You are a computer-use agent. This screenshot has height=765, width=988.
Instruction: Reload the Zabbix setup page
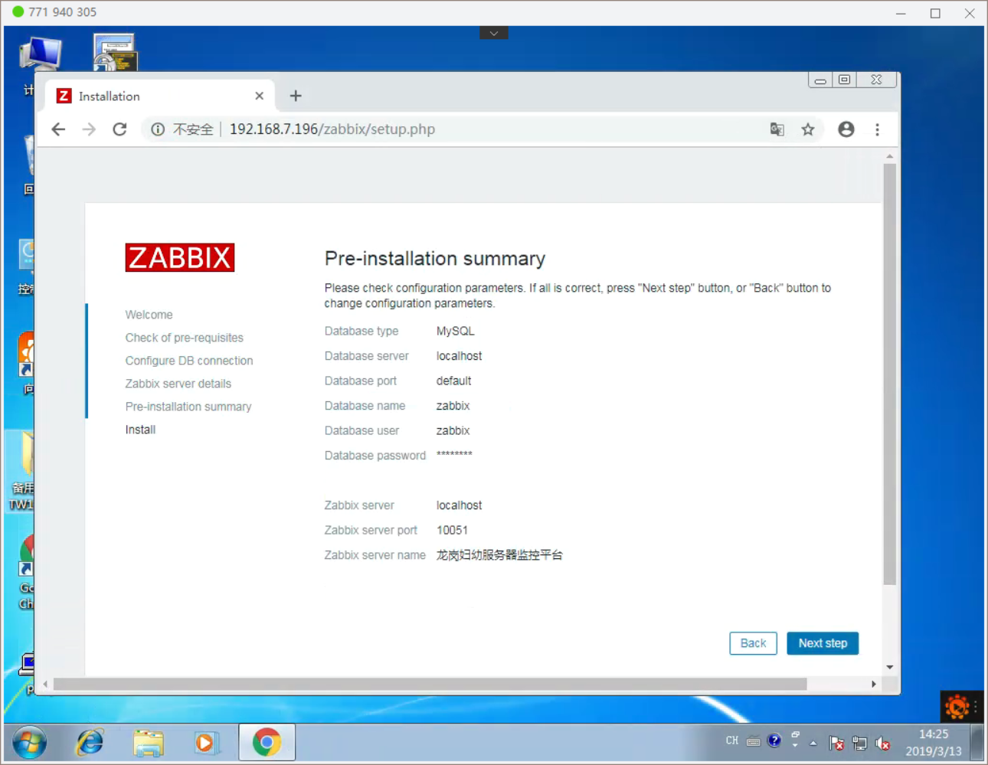coord(119,129)
